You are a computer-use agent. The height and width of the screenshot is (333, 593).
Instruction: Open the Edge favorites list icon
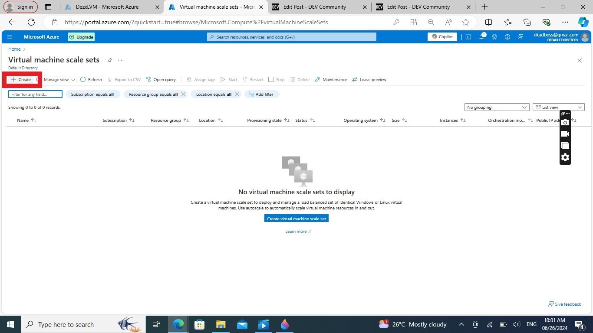[508, 22]
